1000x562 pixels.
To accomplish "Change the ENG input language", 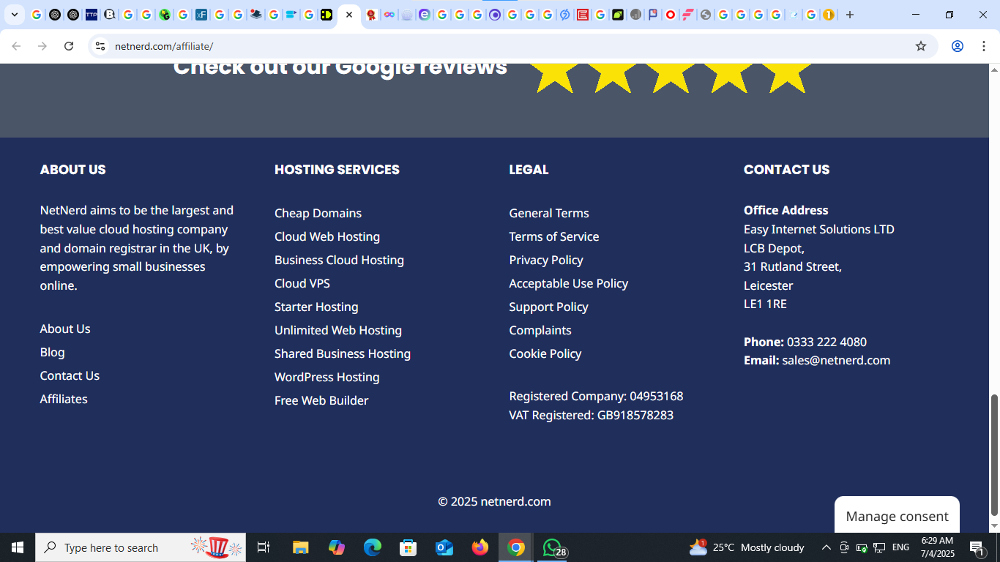I will pos(901,547).
